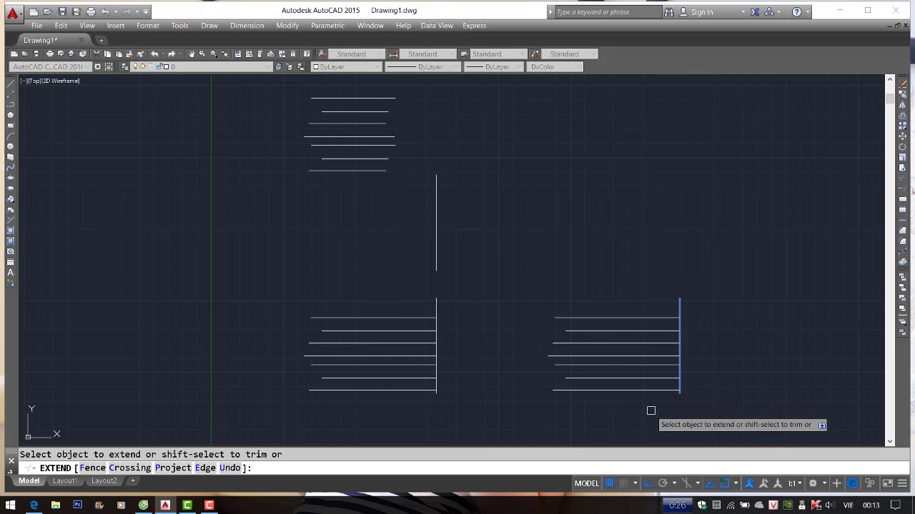
Task: Click the Table Style icon
Action: click(464, 54)
